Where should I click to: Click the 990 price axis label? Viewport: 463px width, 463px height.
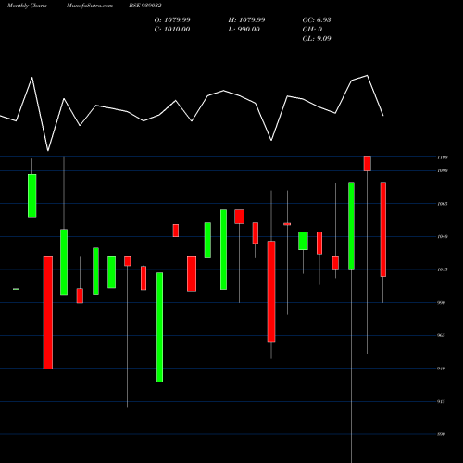click(442, 303)
